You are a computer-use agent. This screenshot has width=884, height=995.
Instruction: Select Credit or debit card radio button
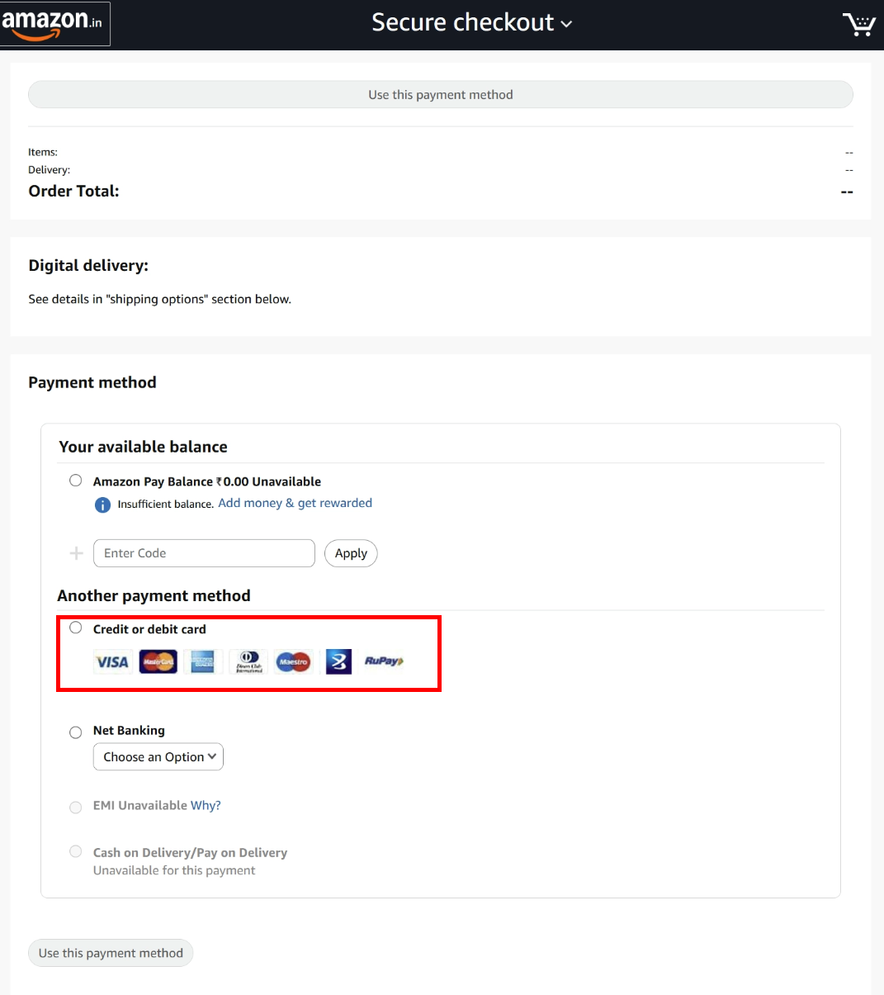76,628
